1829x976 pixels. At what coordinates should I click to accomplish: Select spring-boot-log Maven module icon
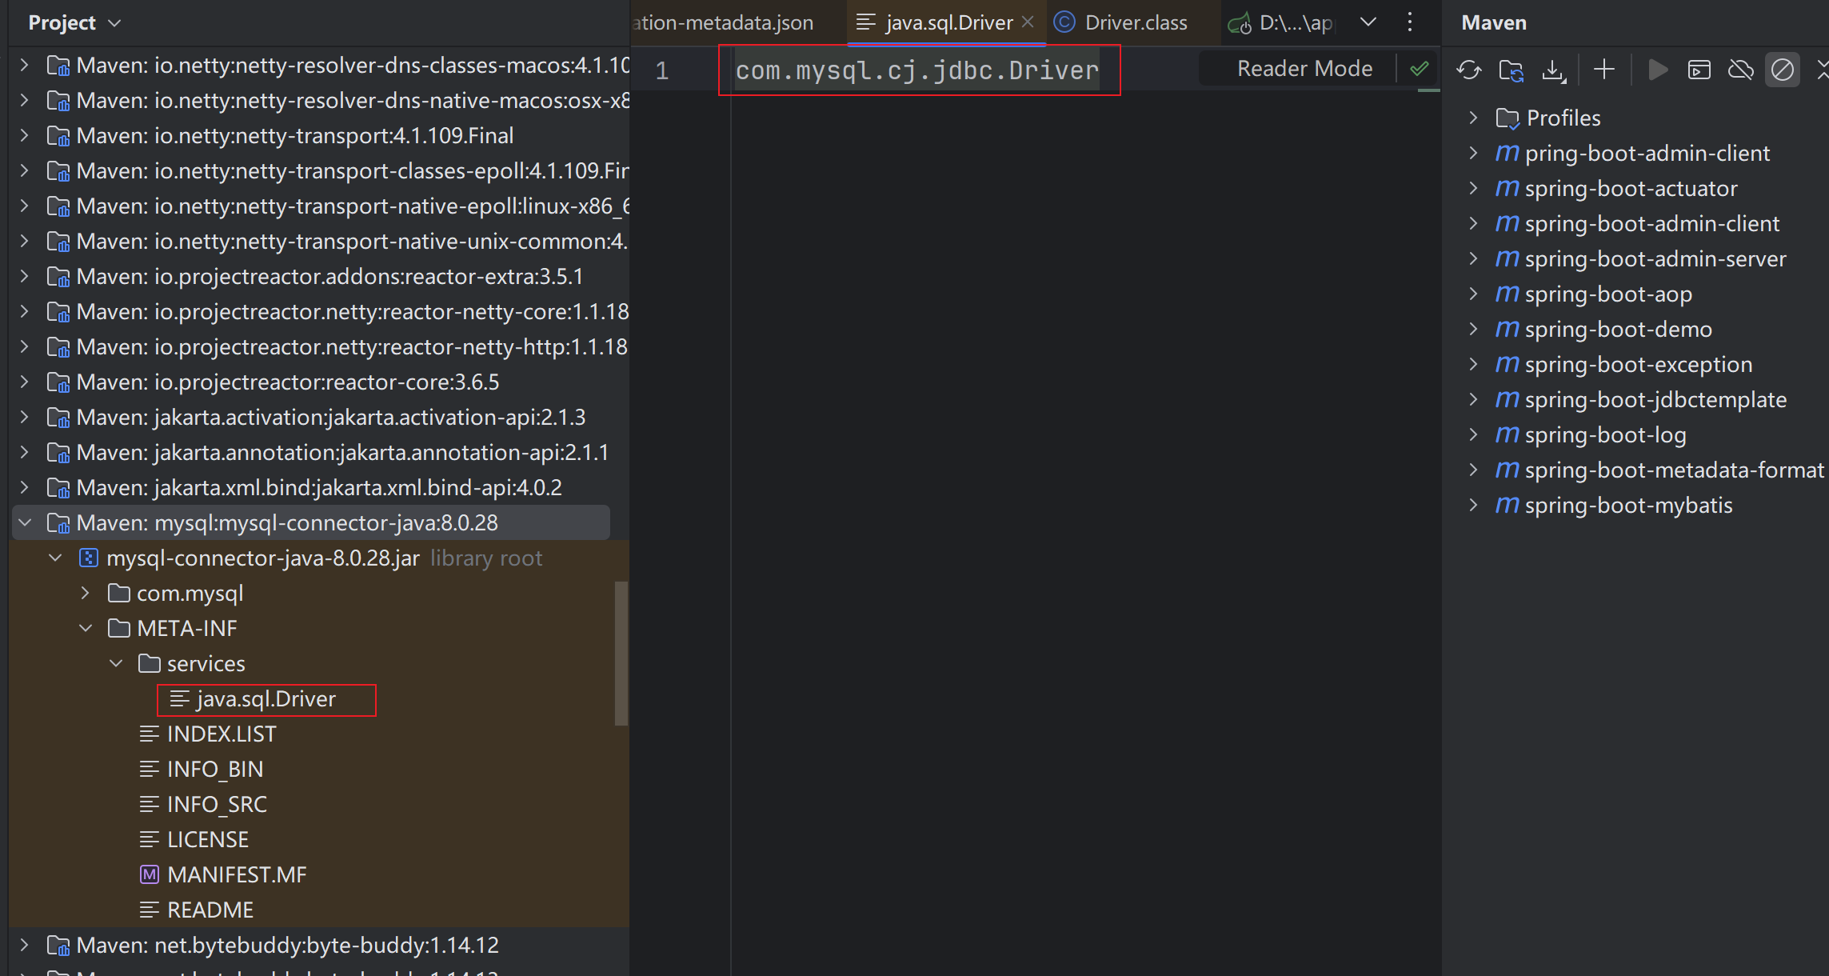click(x=1508, y=435)
